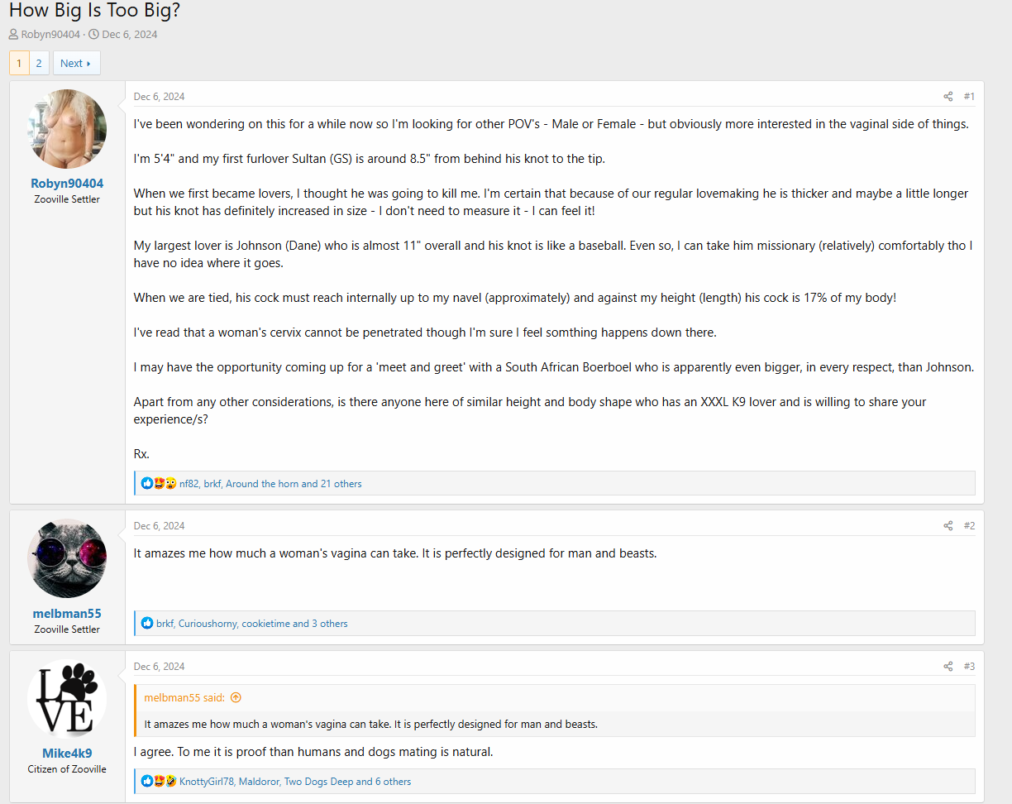Open the #1 post permalink

point(969,97)
